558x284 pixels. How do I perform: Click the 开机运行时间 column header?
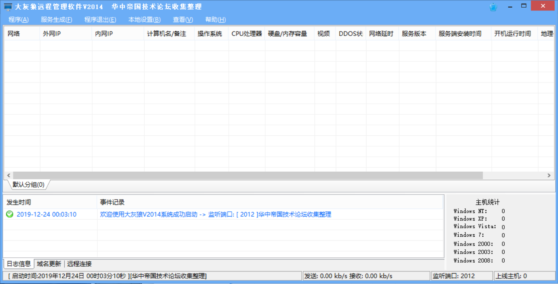(x=515, y=34)
